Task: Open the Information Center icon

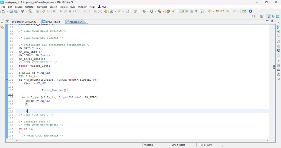Action: point(251,11)
